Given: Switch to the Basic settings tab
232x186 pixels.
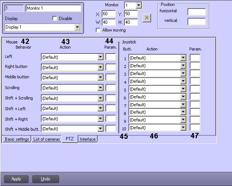Looking at the screenshot, I should coord(16,139).
